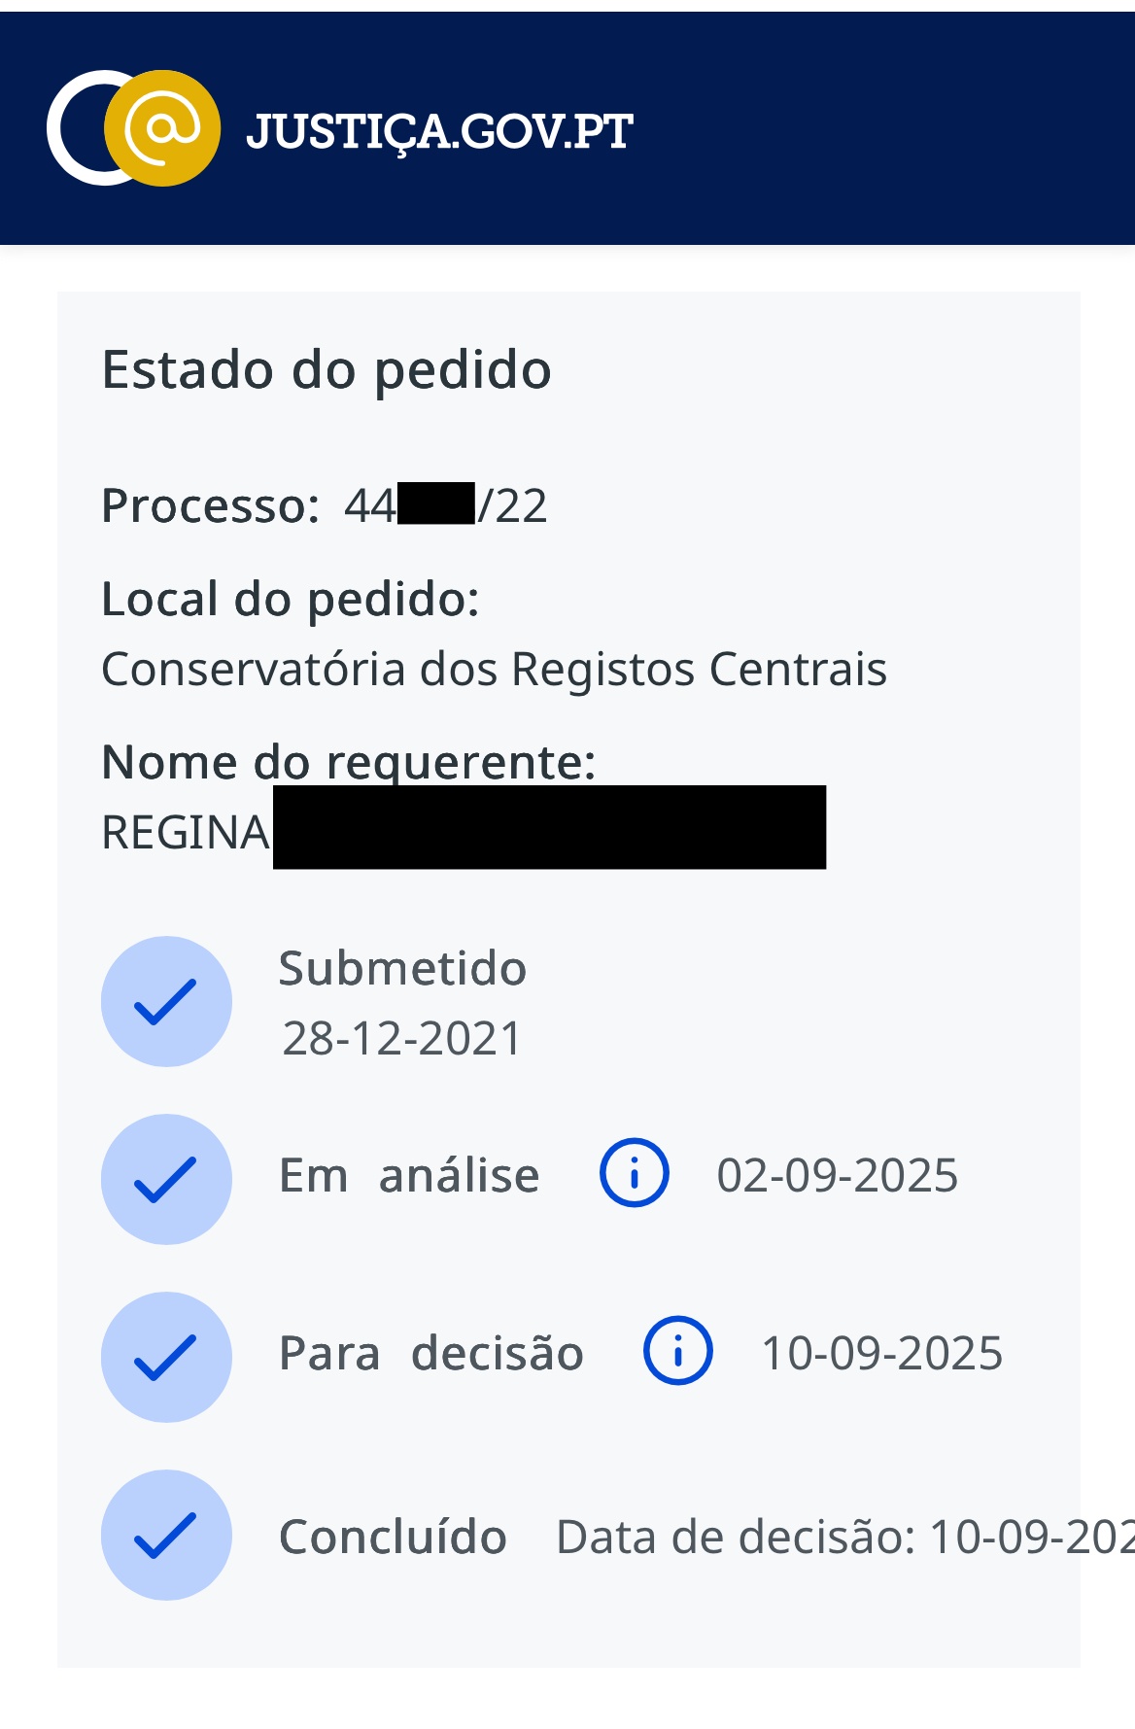Tap the info icon next to Para decisão
Viewport: 1135px width, 1729px height.
click(x=678, y=1351)
